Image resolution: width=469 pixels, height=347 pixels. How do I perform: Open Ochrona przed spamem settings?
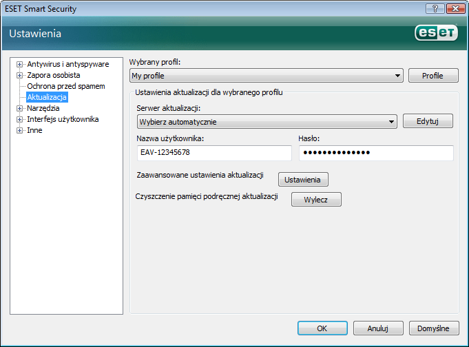click(66, 87)
